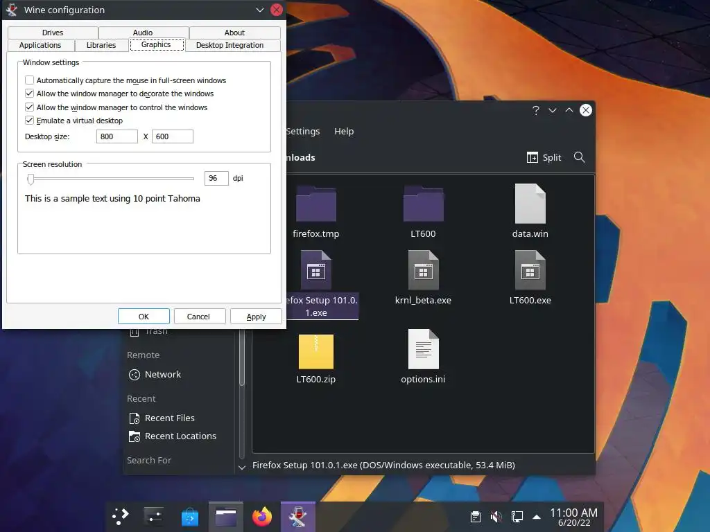Select the options.ini file icon

(423, 349)
